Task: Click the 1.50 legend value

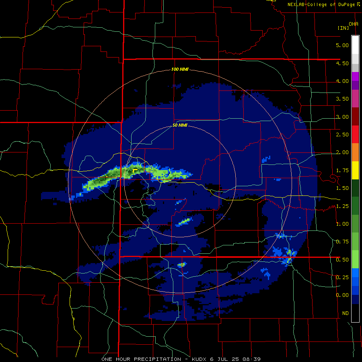Action: 342,188
